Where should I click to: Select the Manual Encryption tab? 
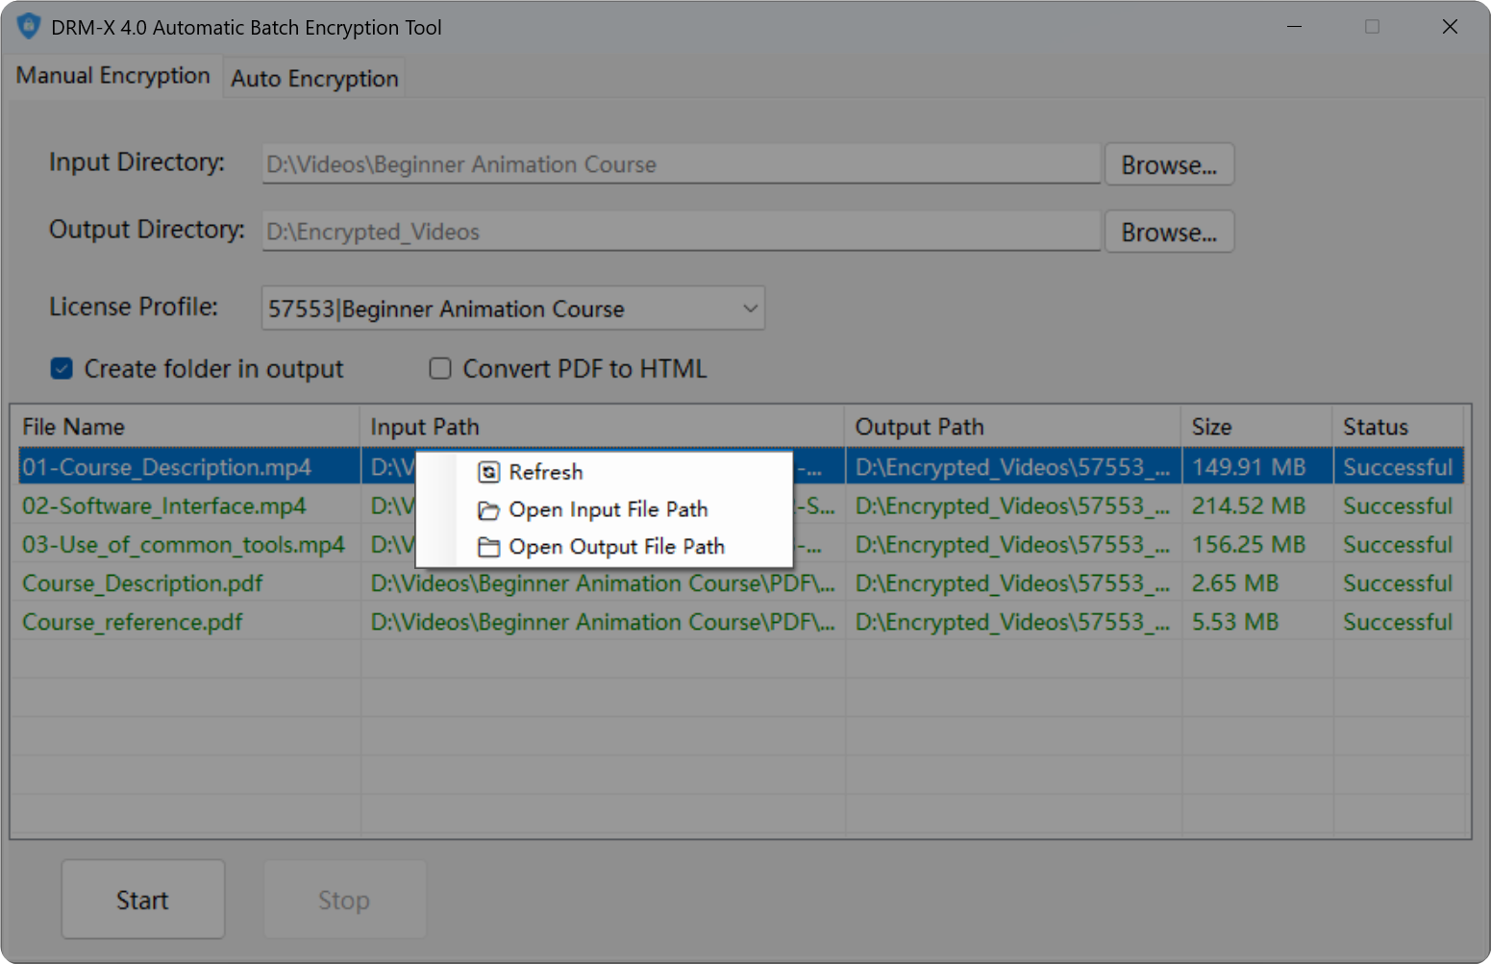click(x=112, y=75)
